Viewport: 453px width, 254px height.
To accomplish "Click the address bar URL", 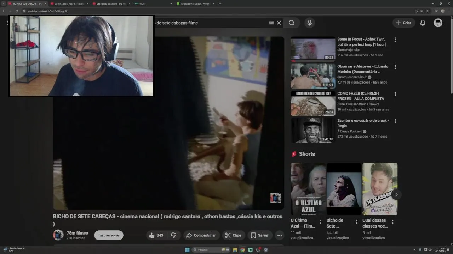I will tap(47, 11).
